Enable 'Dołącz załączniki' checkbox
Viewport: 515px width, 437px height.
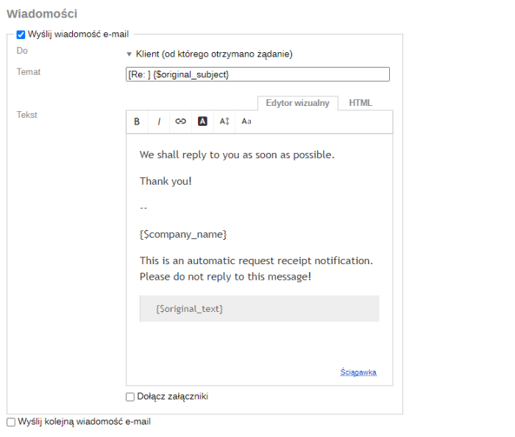(x=130, y=397)
